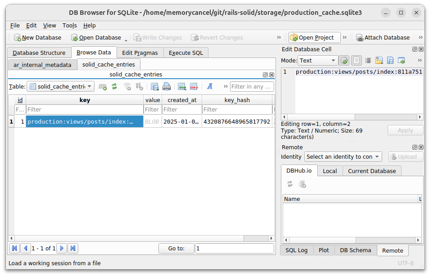Switch to the Edit Pragmas tab

point(140,53)
